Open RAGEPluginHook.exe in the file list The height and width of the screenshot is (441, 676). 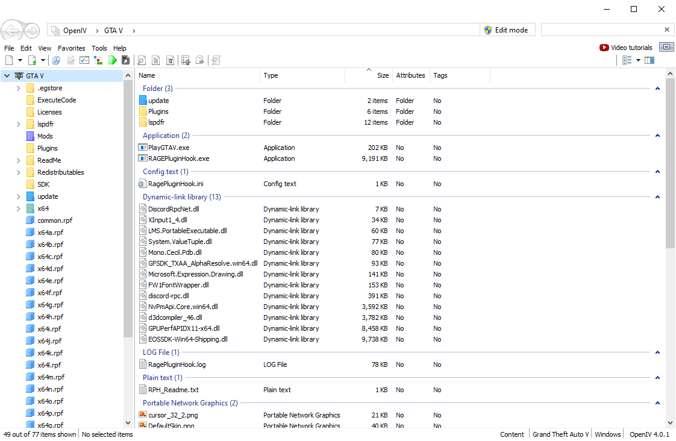coord(179,158)
